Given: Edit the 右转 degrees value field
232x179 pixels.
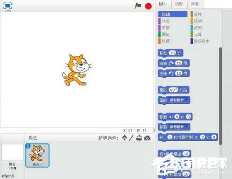Looking at the screenshot, I should tap(179, 63).
